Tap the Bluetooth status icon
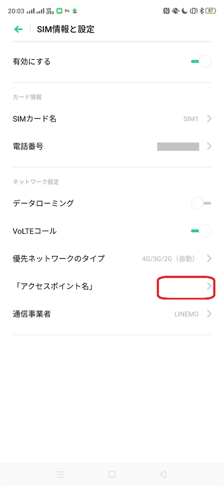 tap(201, 11)
